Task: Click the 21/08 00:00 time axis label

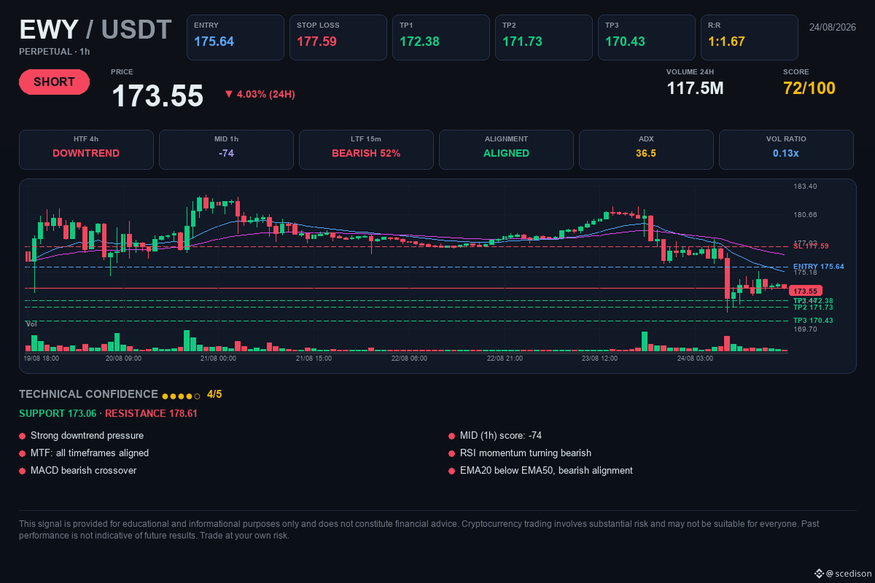Action: (218, 359)
